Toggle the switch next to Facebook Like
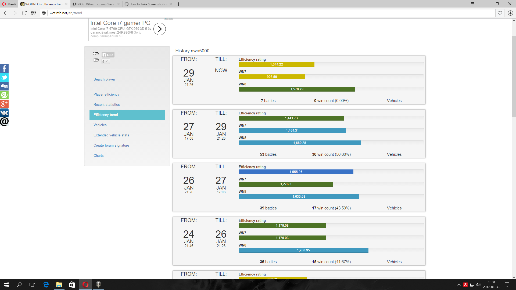Image resolution: width=516 pixels, height=290 pixels. click(x=96, y=54)
